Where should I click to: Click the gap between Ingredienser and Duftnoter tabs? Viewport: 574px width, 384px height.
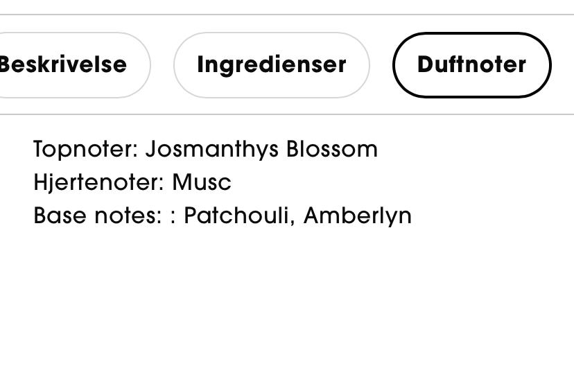[x=381, y=65]
